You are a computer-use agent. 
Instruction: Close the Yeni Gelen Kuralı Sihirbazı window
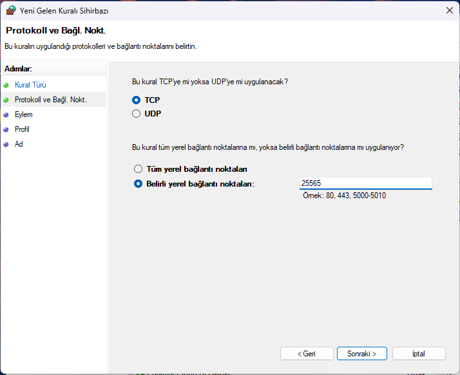pyautogui.click(x=450, y=10)
